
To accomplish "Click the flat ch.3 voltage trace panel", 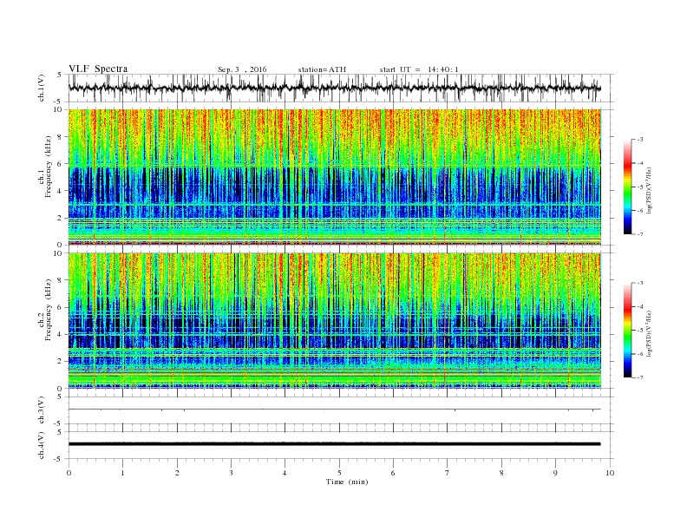I will click(x=341, y=410).
